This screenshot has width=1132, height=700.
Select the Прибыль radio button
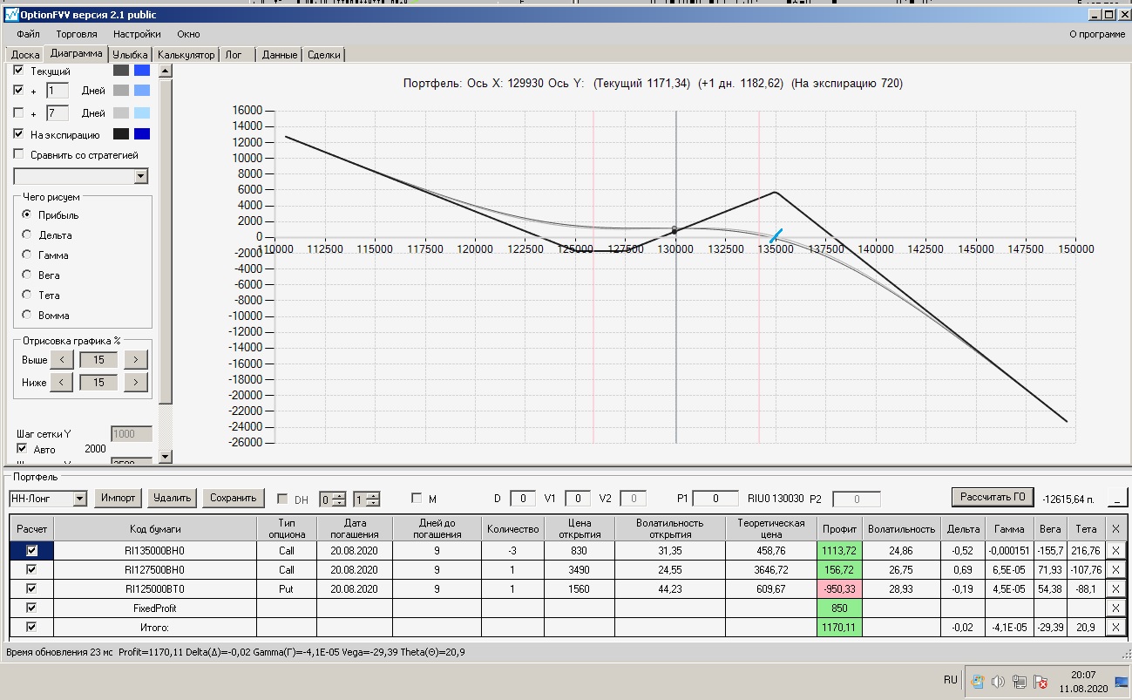(27, 214)
